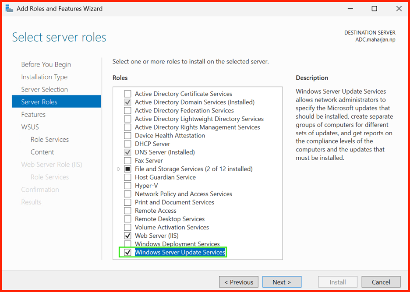
Task: Select Active Directory Domain Services label
Action: pyautogui.click(x=195, y=102)
